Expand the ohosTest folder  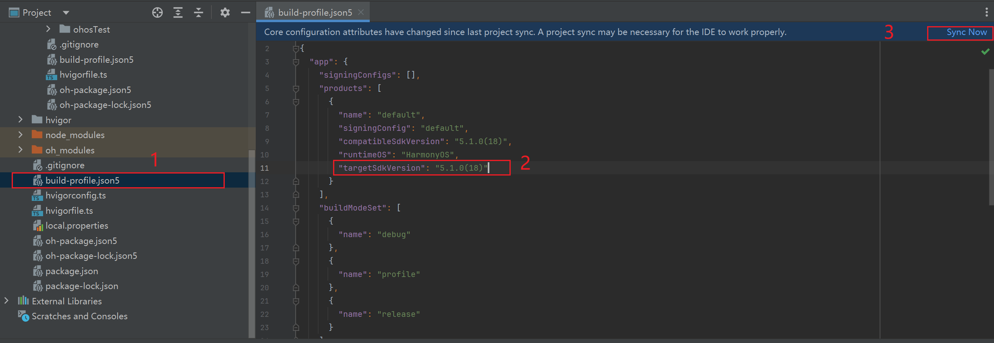pyautogui.click(x=48, y=29)
